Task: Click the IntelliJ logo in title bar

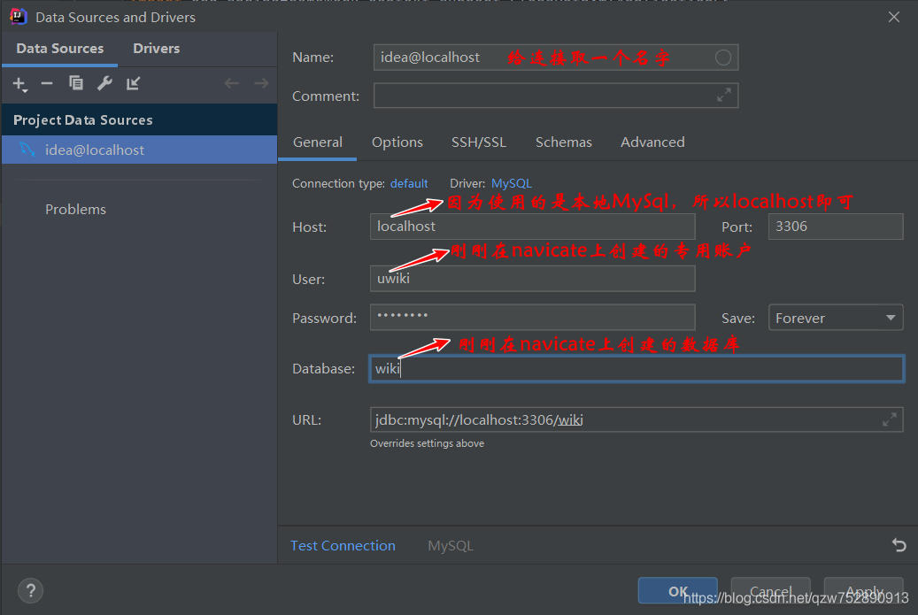Action: (19, 17)
